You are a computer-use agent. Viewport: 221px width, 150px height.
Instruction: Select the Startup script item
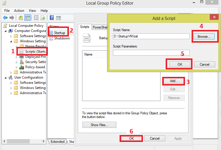59,33
